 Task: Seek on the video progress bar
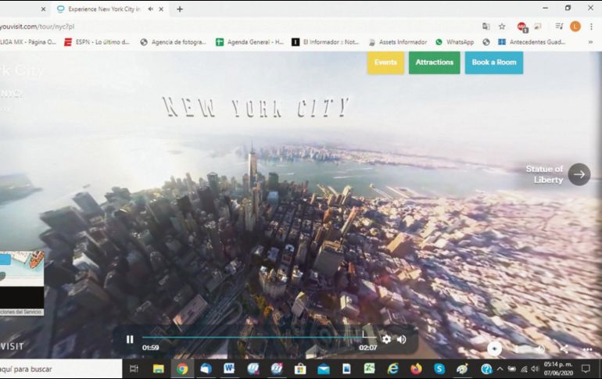259,337
